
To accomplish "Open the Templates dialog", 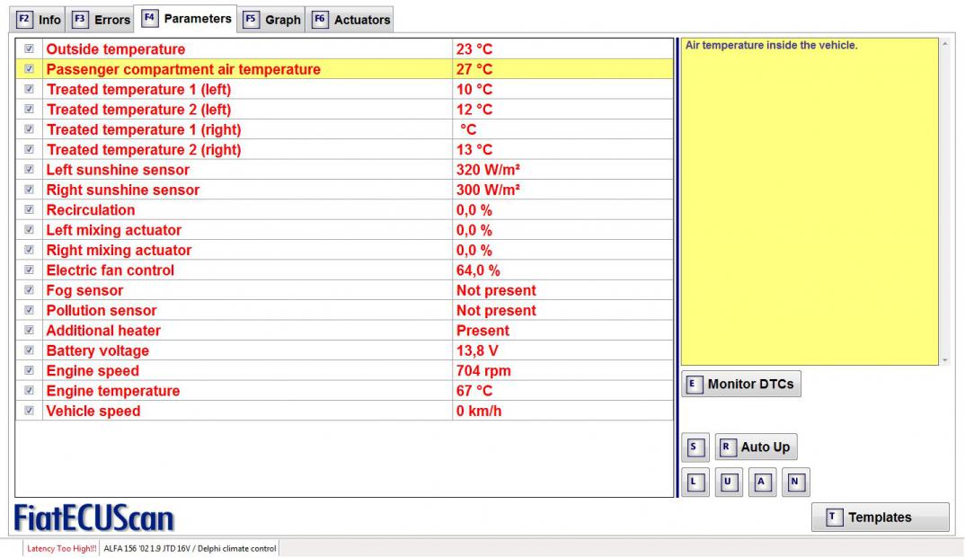I will click(880, 518).
